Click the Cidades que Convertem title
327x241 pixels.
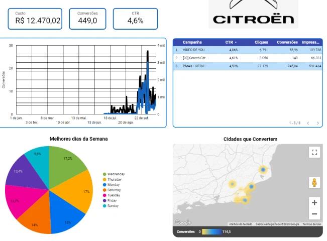(250, 139)
